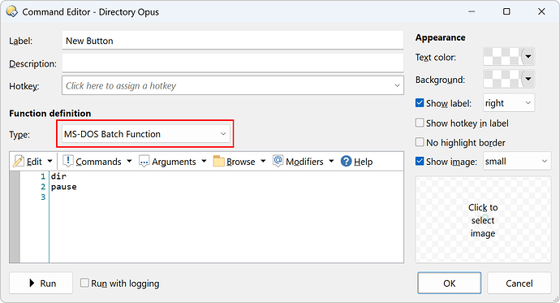Enable Run with logging checkbox
This screenshot has height=303, width=560.
(x=84, y=283)
